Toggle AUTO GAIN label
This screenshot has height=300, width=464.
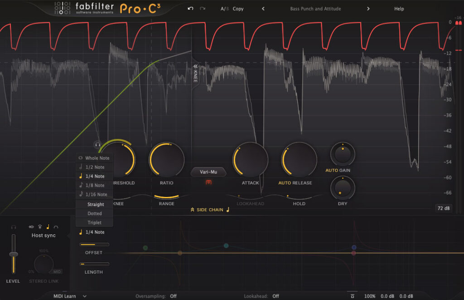pyautogui.click(x=338, y=171)
